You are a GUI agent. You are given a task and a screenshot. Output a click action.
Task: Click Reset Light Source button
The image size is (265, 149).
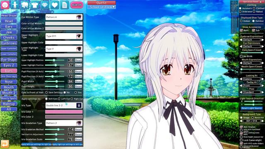coord(252,108)
